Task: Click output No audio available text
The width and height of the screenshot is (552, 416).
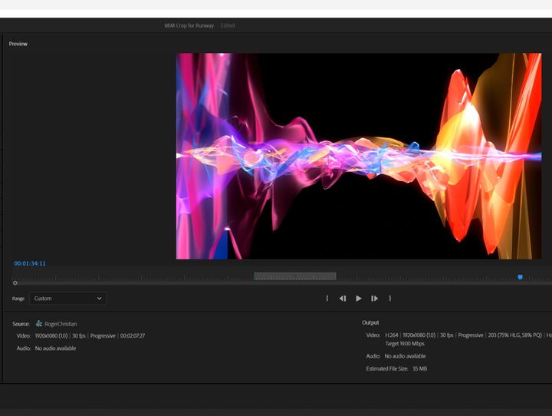Action: [406, 355]
